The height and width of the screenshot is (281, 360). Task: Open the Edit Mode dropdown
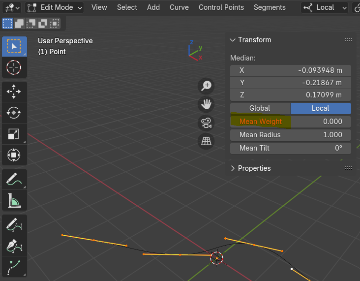pos(55,8)
